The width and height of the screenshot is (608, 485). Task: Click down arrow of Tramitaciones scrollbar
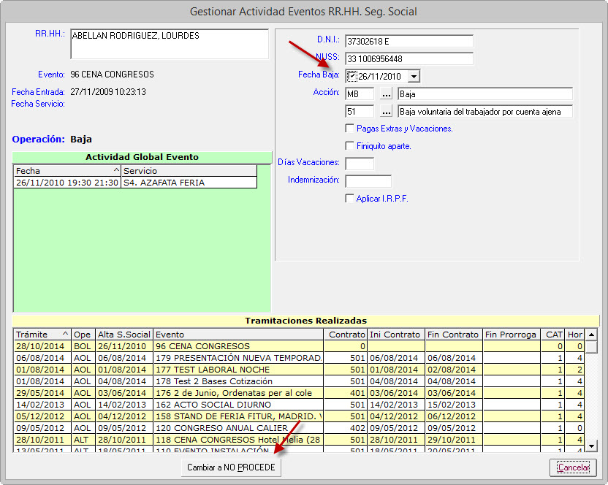(x=591, y=446)
